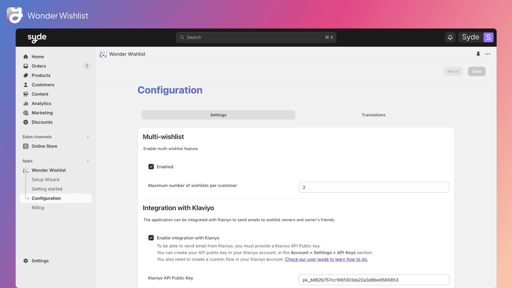Open the Klaviyo user guide link
The width and height of the screenshot is (512, 288).
click(326, 260)
